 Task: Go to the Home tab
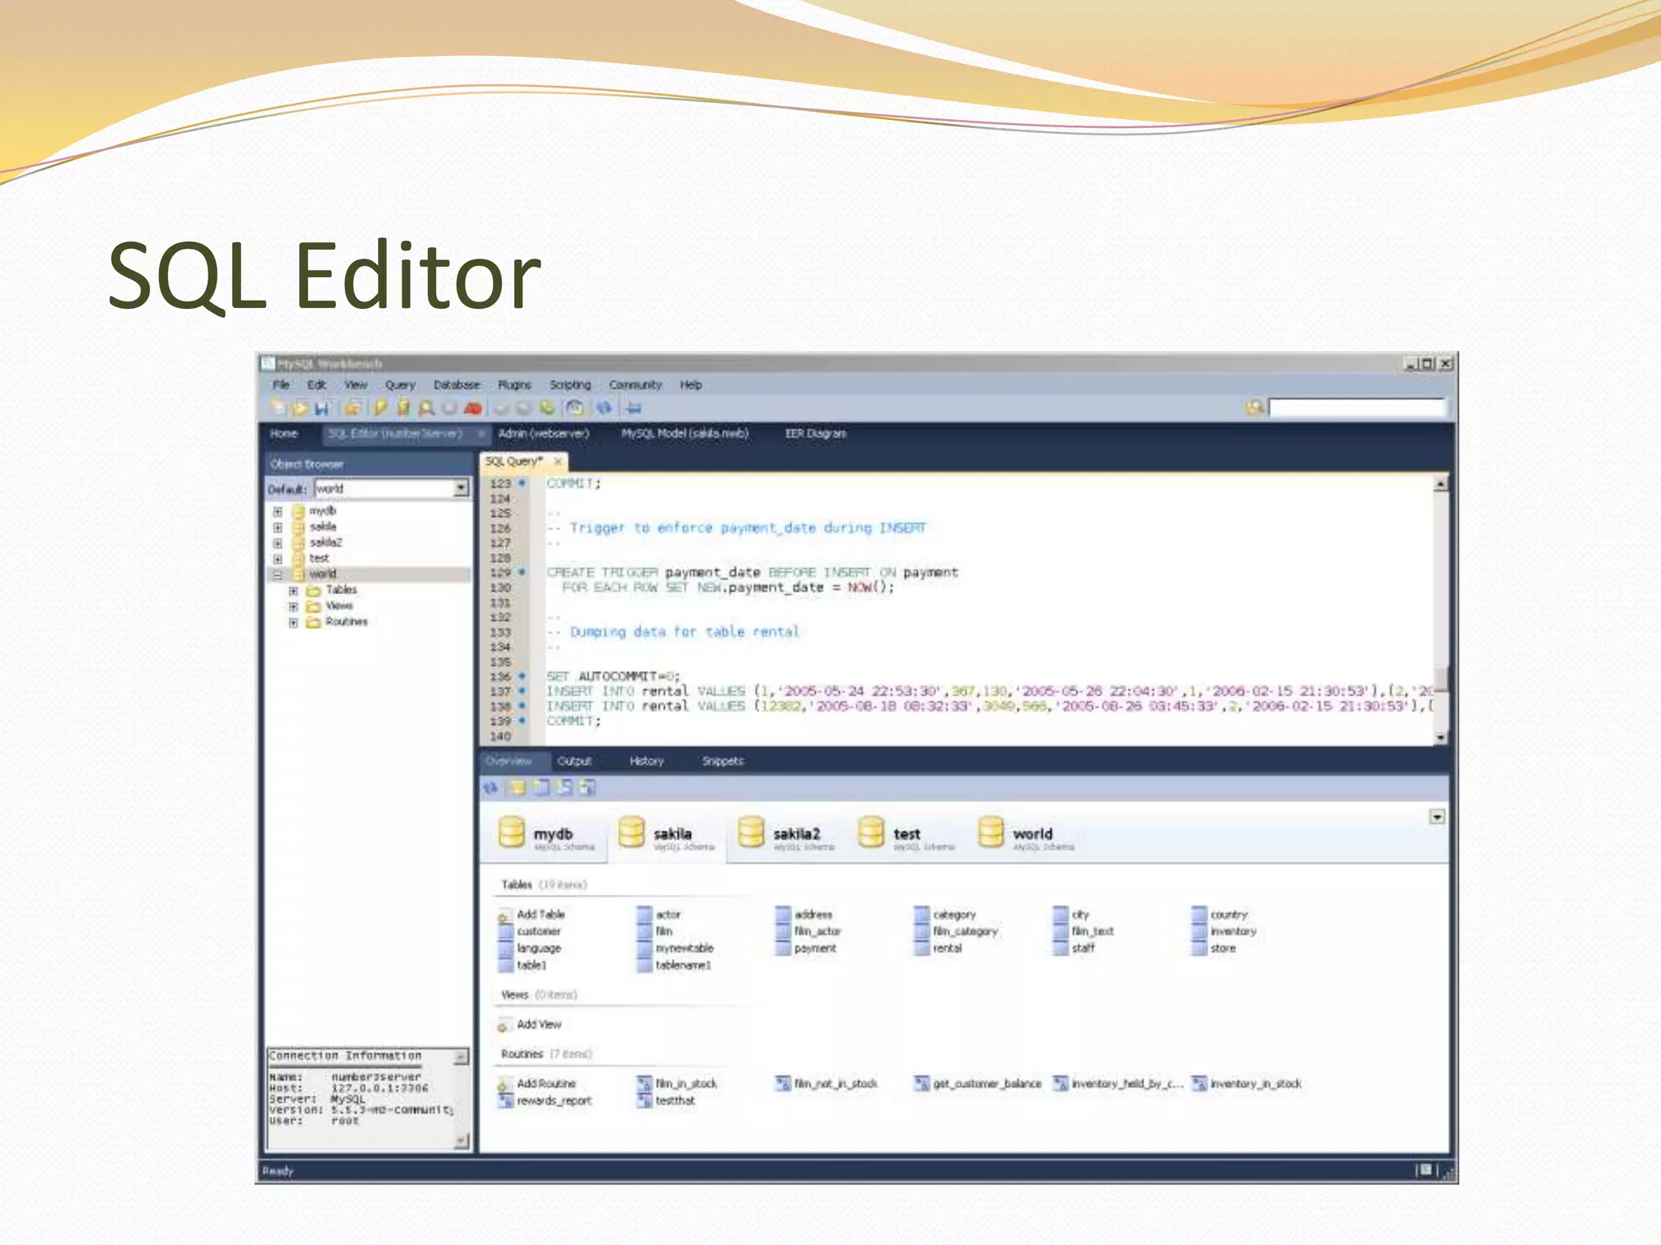point(284,434)
